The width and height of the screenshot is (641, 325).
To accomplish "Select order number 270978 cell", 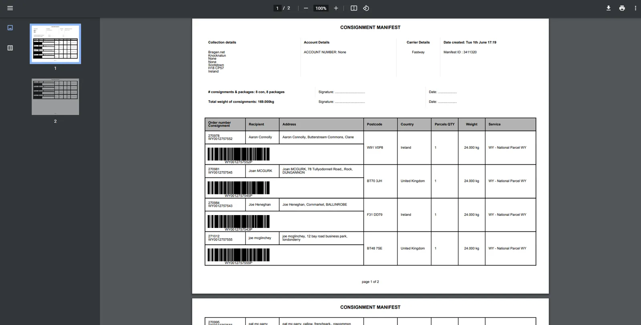I will (x=225, y=137).
